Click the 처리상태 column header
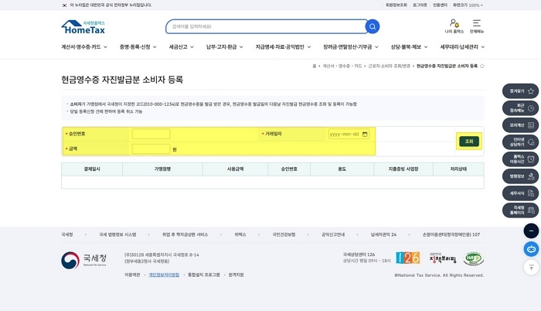541x311 pixels. 458,169
